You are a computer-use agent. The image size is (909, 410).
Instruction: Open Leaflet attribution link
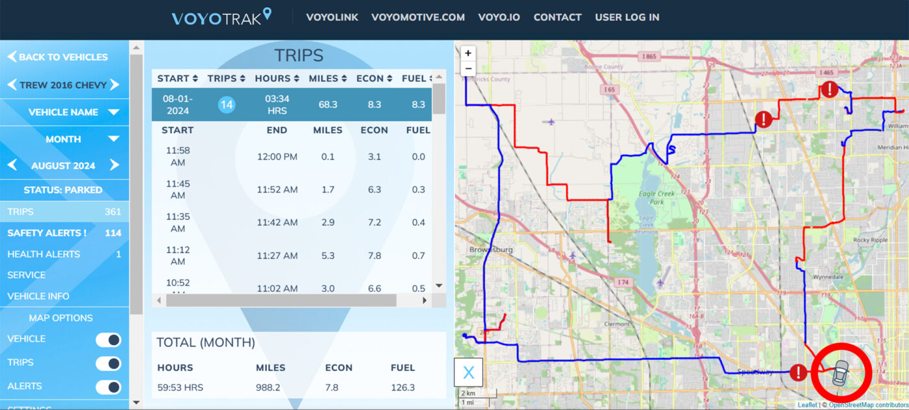[x=807, y=405]
